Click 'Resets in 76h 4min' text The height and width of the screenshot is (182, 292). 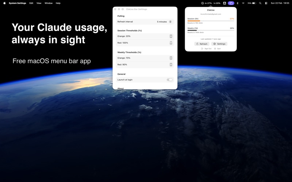195,23
